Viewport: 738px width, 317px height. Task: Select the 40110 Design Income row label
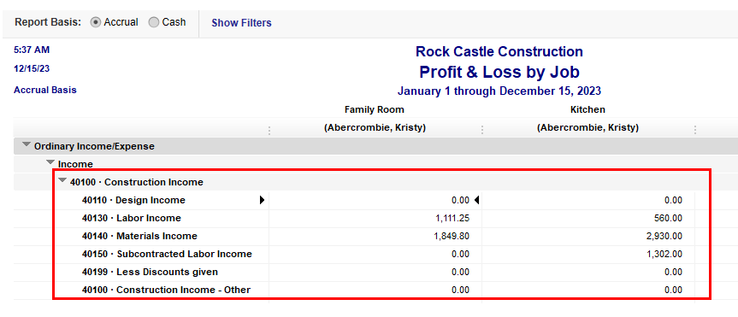(133, 200)
